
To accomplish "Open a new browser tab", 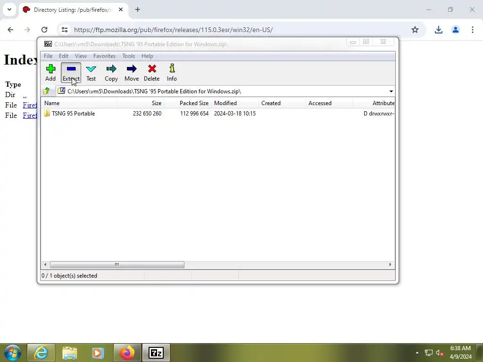I will pyautogui.click(x=138, y=9).
